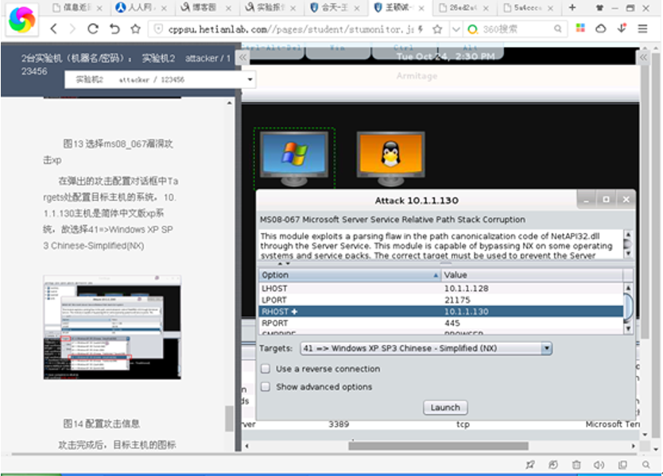663x476 pixels.
Task: Click the star icon inside address bar
Action: [438, 29]
